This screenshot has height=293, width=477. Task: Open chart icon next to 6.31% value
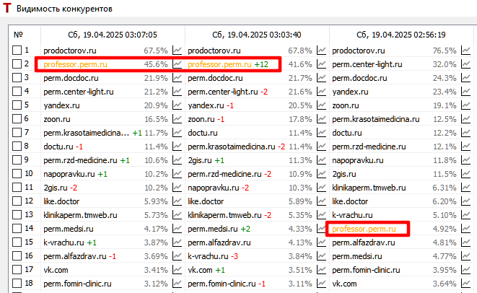(465, 187)
